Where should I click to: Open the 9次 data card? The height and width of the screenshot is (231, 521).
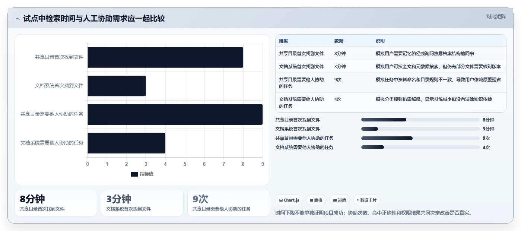(229, 203)
